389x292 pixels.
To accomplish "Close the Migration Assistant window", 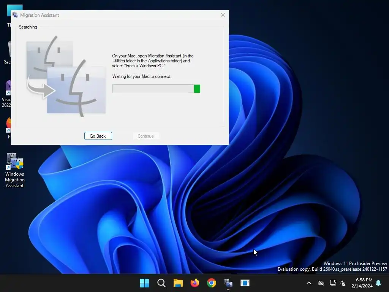I will 223,15.
